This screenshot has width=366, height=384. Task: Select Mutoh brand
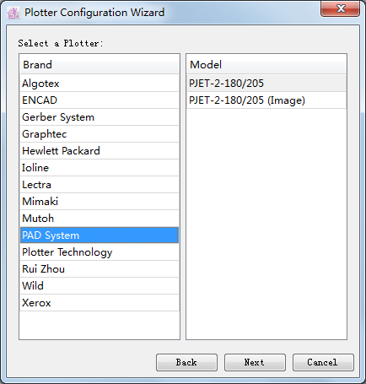(x=100, y=219)
